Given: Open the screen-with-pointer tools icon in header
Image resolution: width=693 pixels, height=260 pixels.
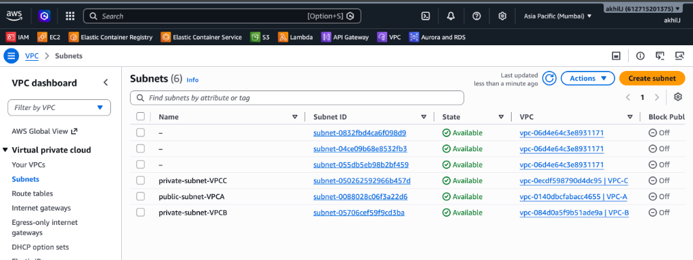Looking at the screenshot, I should pos(660,56).
